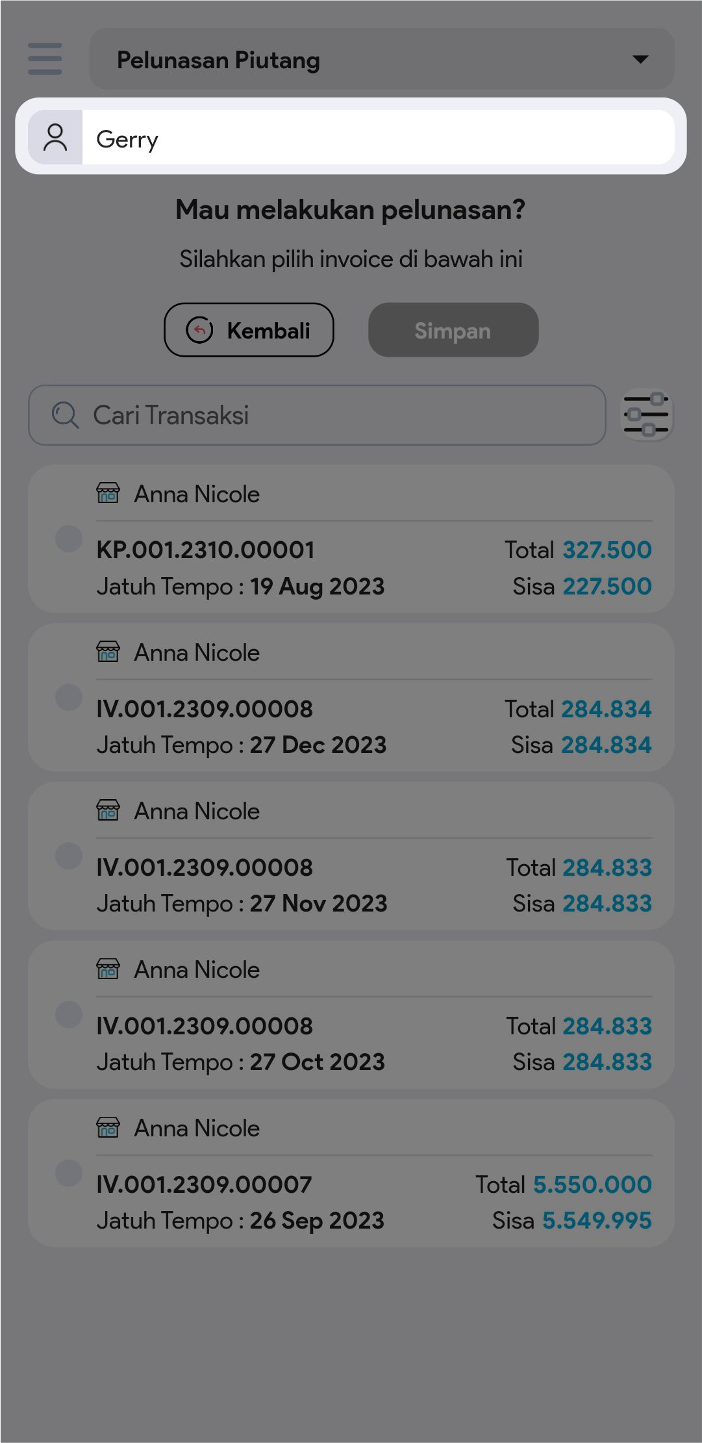Click the 5.549.995 remaining amount

click(597, 1220)
